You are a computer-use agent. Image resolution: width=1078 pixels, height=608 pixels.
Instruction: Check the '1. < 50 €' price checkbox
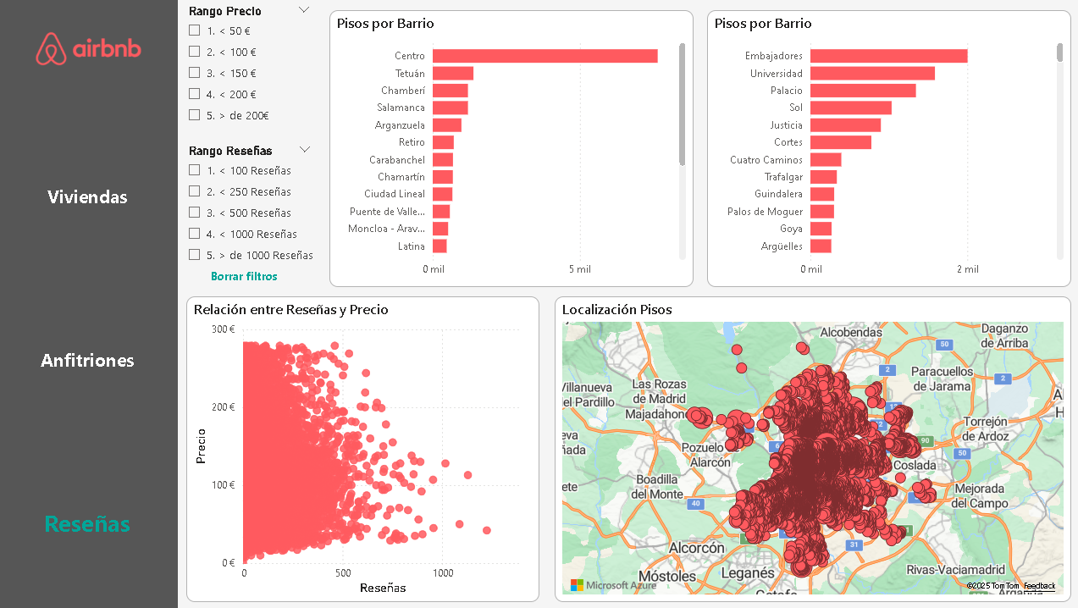(x=195, y=30)
